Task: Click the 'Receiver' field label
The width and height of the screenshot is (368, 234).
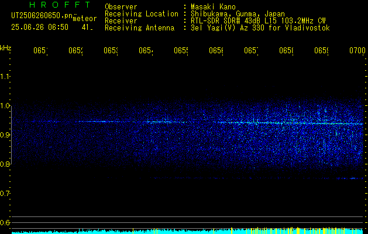Action: click(121, 21)
